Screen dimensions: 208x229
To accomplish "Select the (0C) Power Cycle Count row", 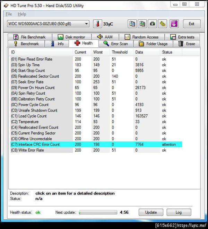I will click(x=96, y=105).
